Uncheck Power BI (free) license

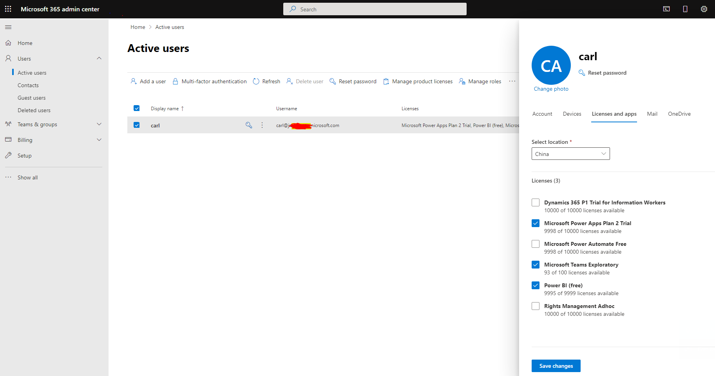(536, 285)
